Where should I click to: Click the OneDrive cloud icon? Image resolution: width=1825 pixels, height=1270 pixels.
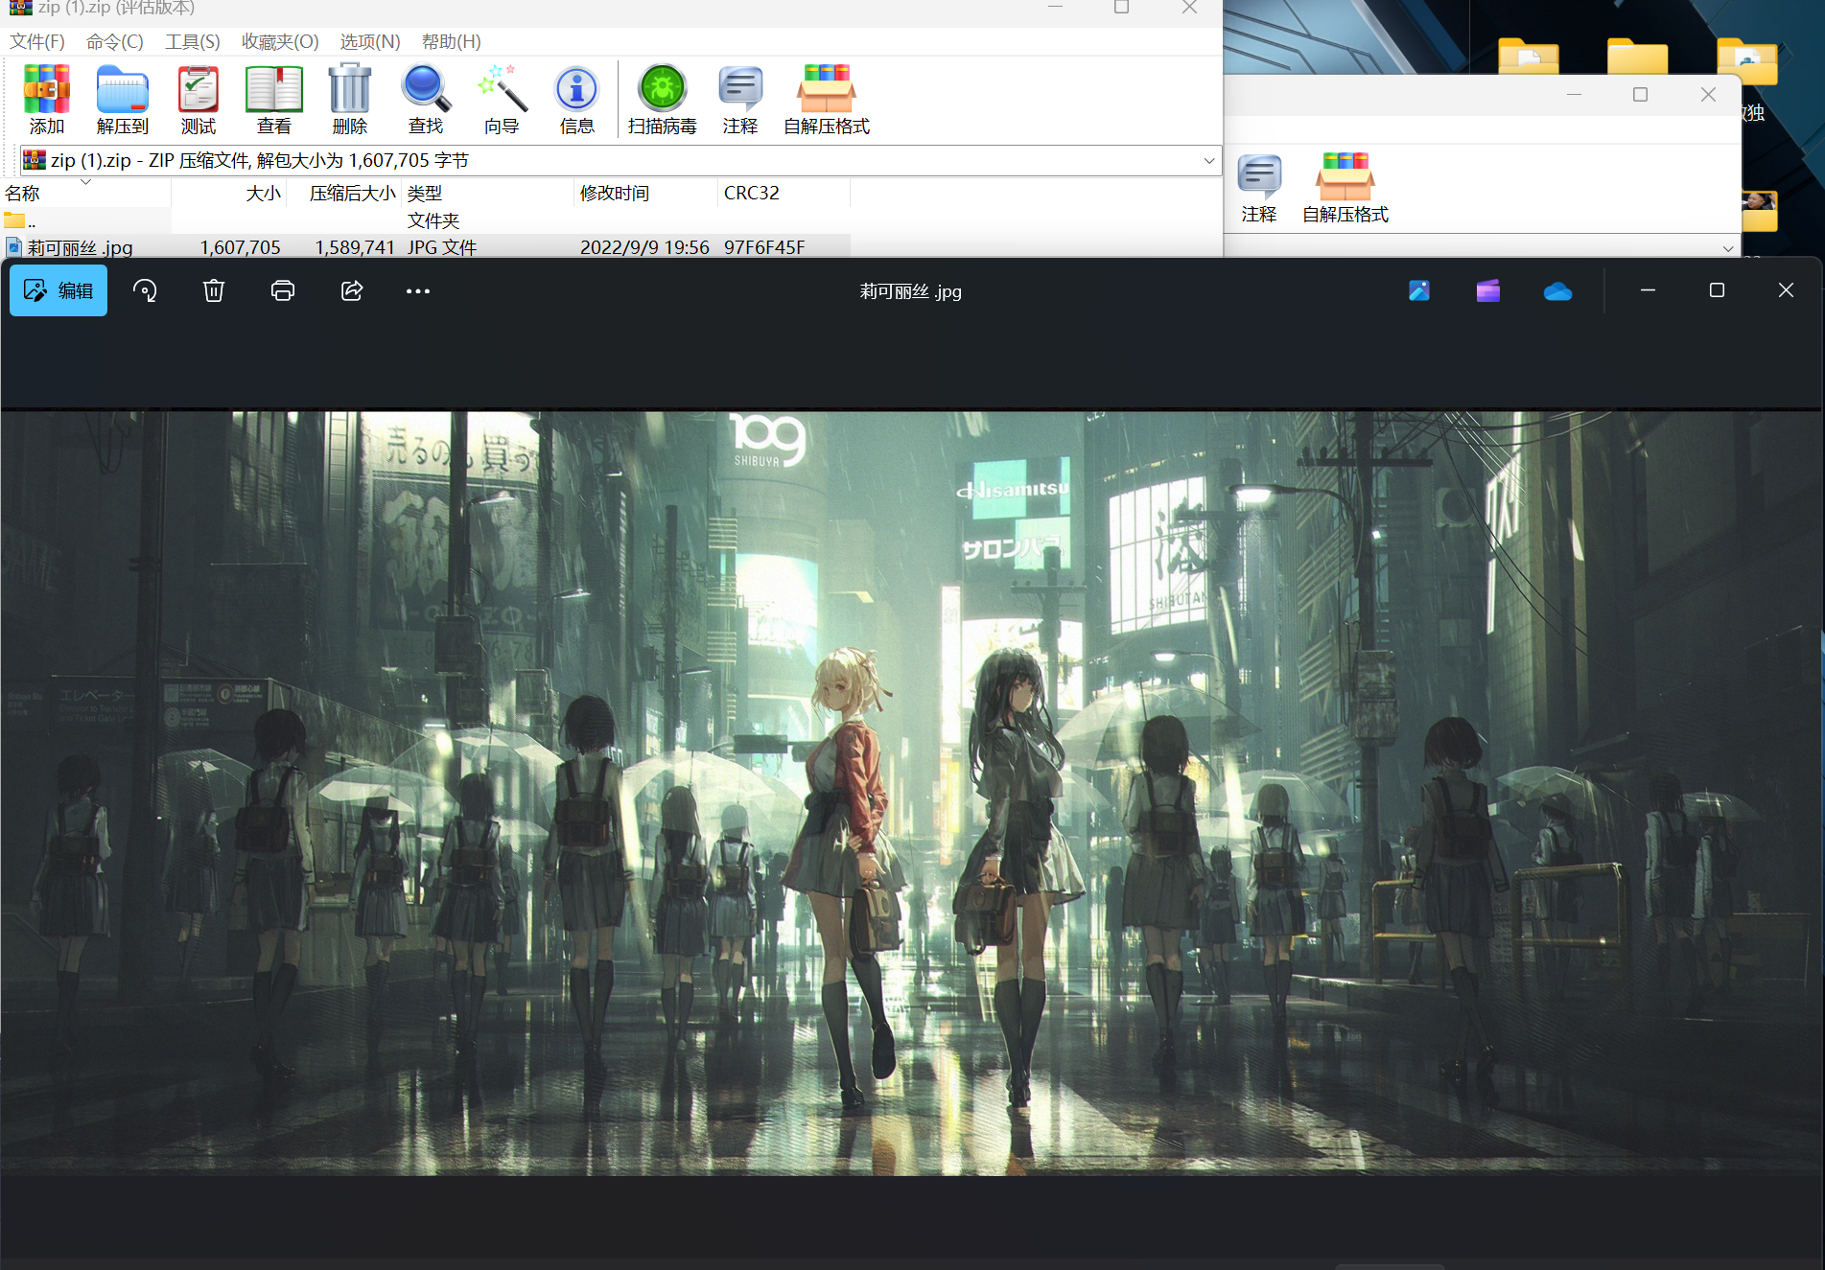tap(1557, 290)
